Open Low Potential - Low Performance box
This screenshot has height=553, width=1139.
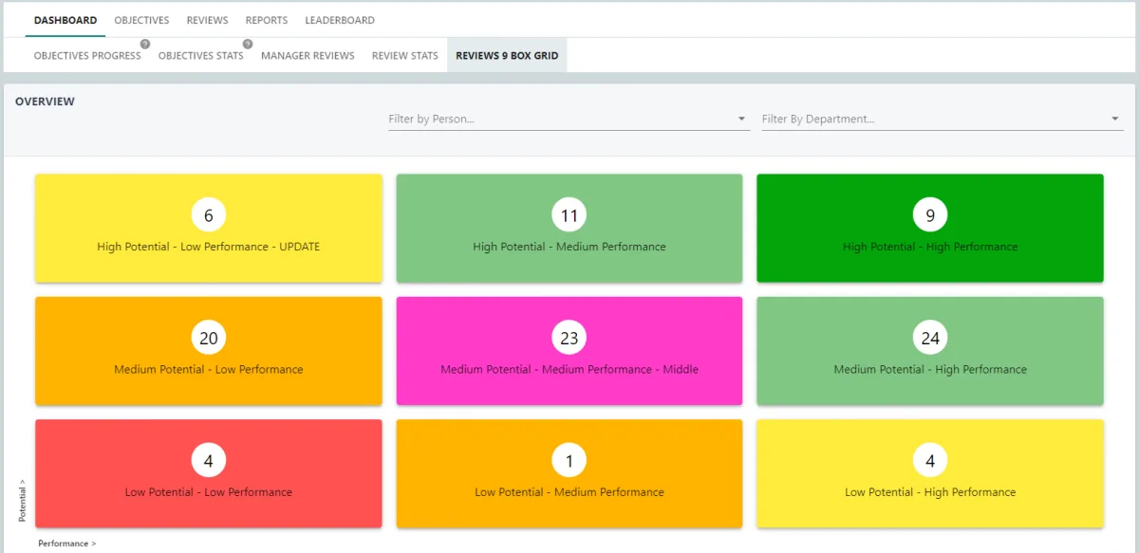pyautogui.click(x=209, y=473)
